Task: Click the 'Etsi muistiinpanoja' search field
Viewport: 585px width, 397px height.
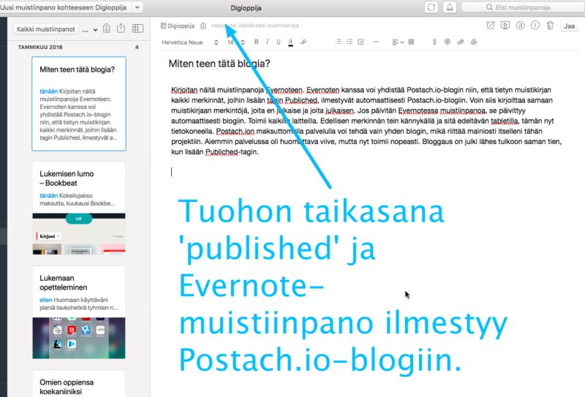Action: click(523, 7)
